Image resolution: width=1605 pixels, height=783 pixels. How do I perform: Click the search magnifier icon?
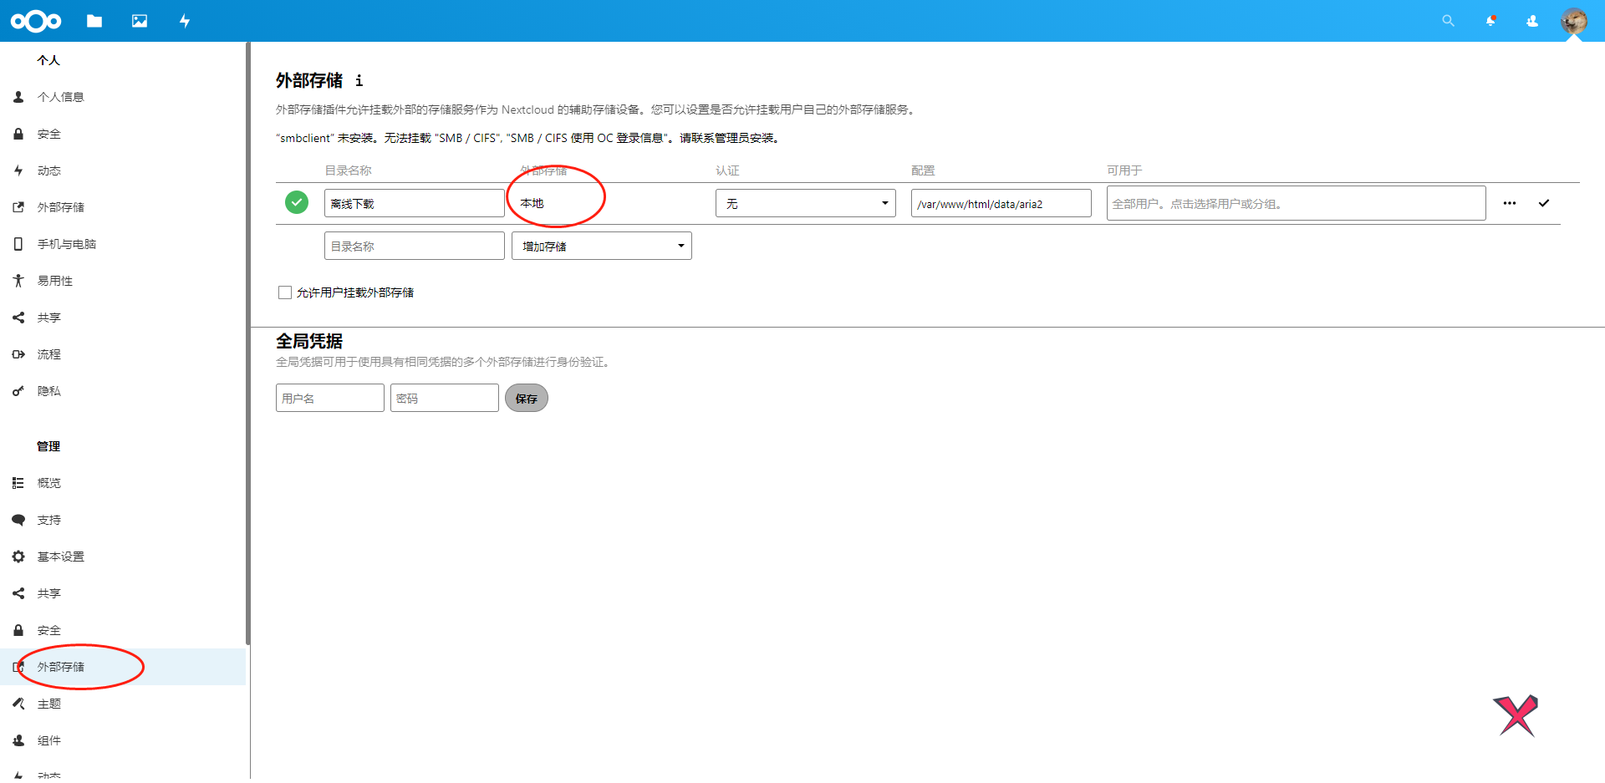(x=1448, y=21)
